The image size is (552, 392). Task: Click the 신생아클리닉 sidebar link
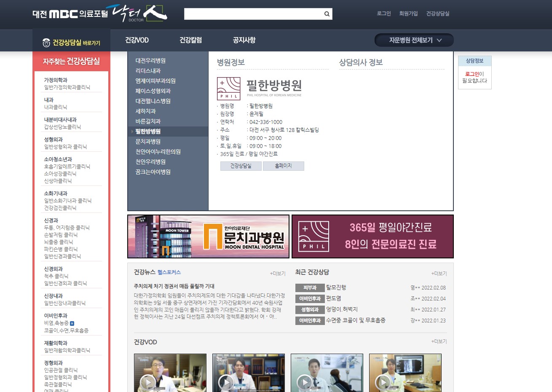tap(58, 181)
